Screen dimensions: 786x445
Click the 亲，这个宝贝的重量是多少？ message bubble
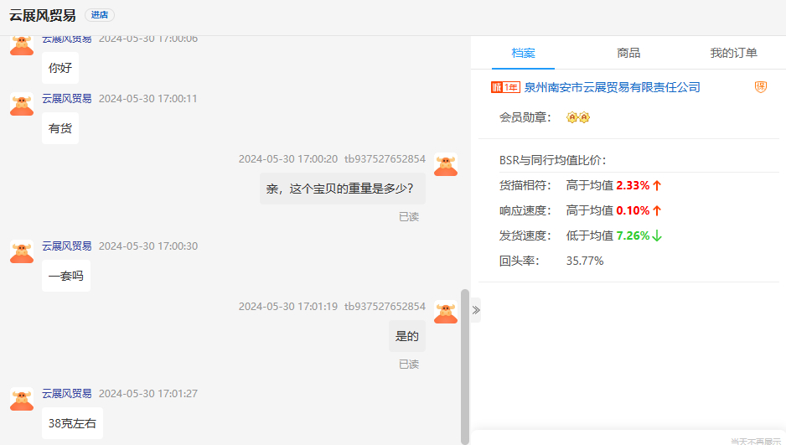(342, 189)
